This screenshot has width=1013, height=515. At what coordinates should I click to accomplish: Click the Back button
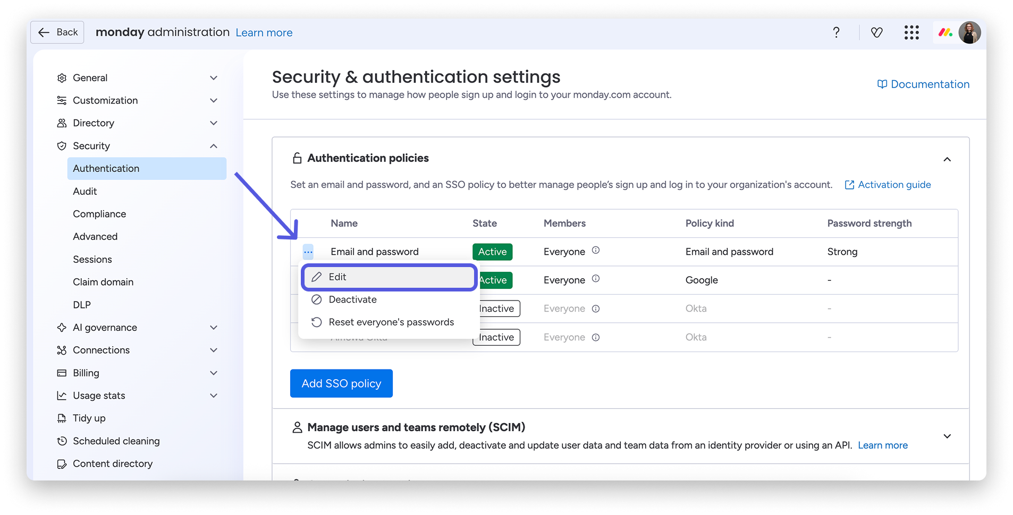(x=57, y=32)
